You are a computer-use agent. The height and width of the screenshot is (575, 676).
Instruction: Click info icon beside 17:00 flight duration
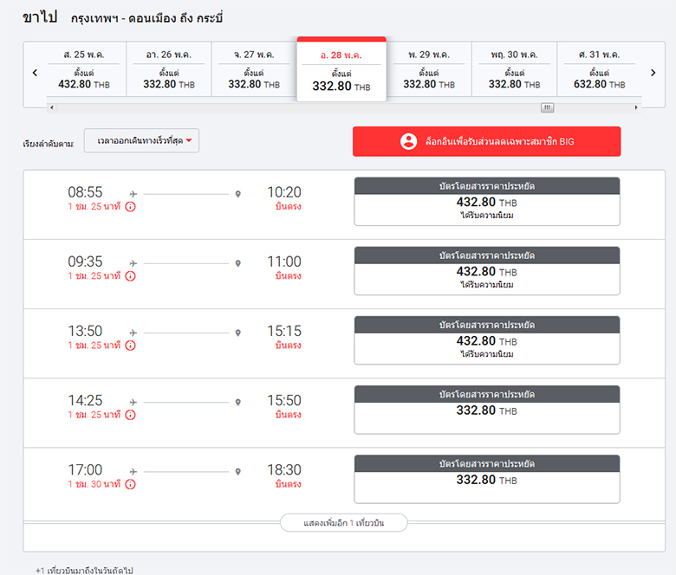click(130, 484)
